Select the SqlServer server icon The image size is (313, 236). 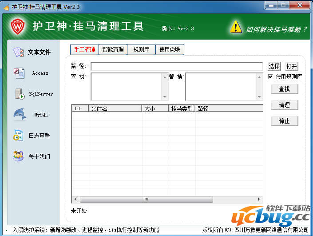coord(20,94)
